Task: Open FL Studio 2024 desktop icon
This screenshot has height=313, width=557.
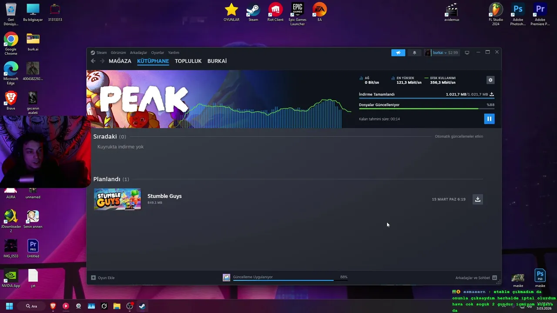Action: 496,14
